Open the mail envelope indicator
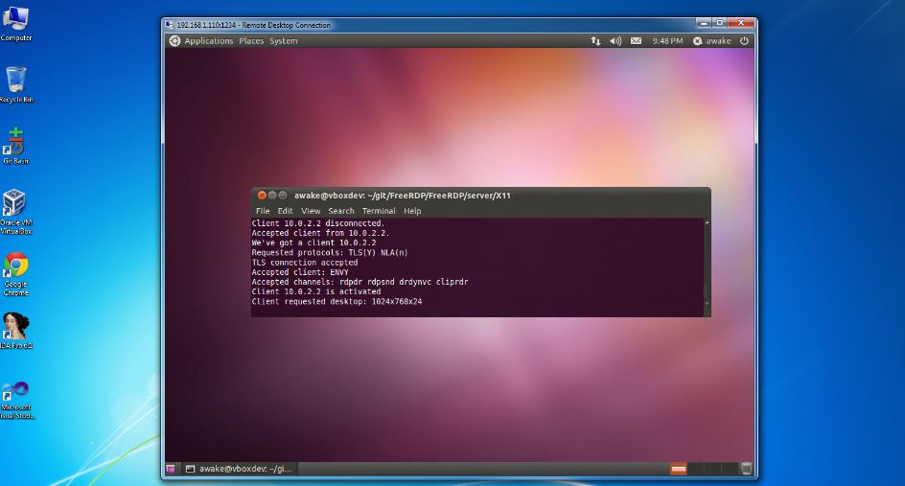 636,41
